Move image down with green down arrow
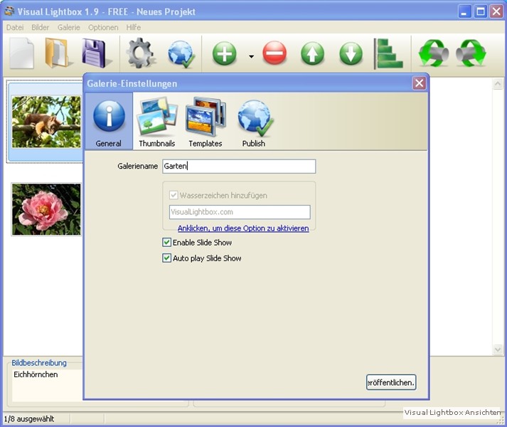 point(351,53)
